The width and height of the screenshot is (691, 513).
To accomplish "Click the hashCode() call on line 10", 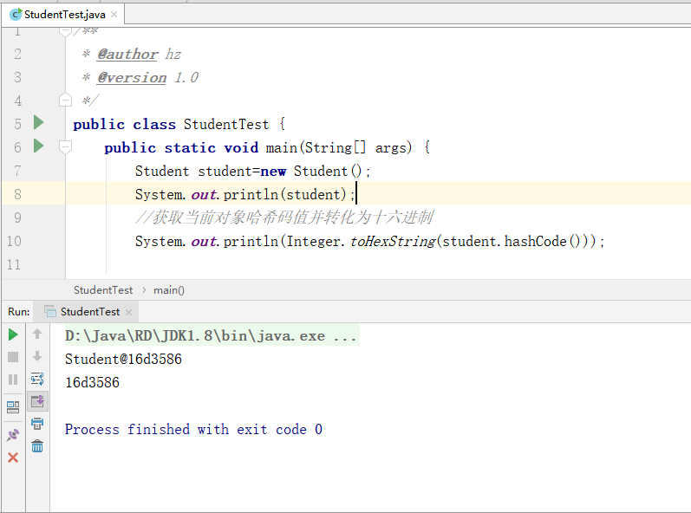I will 542,241.
